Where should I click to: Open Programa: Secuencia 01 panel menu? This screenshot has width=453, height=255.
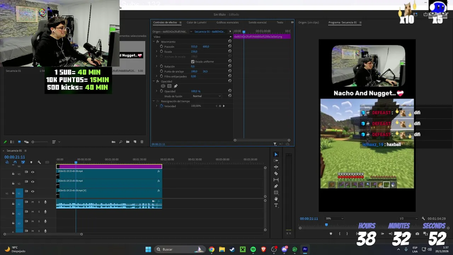pyautogui.click(x=360, y=23)
